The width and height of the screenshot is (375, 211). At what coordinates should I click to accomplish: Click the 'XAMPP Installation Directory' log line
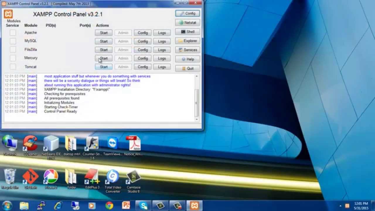point(77,89)
